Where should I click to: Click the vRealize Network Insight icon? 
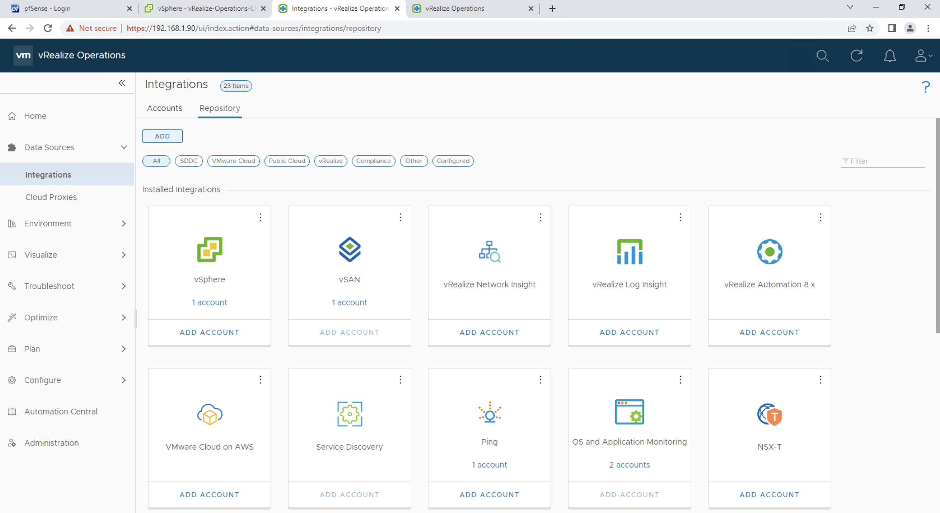489,252
